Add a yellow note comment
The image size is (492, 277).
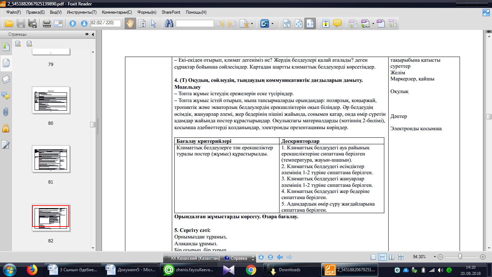337,23
